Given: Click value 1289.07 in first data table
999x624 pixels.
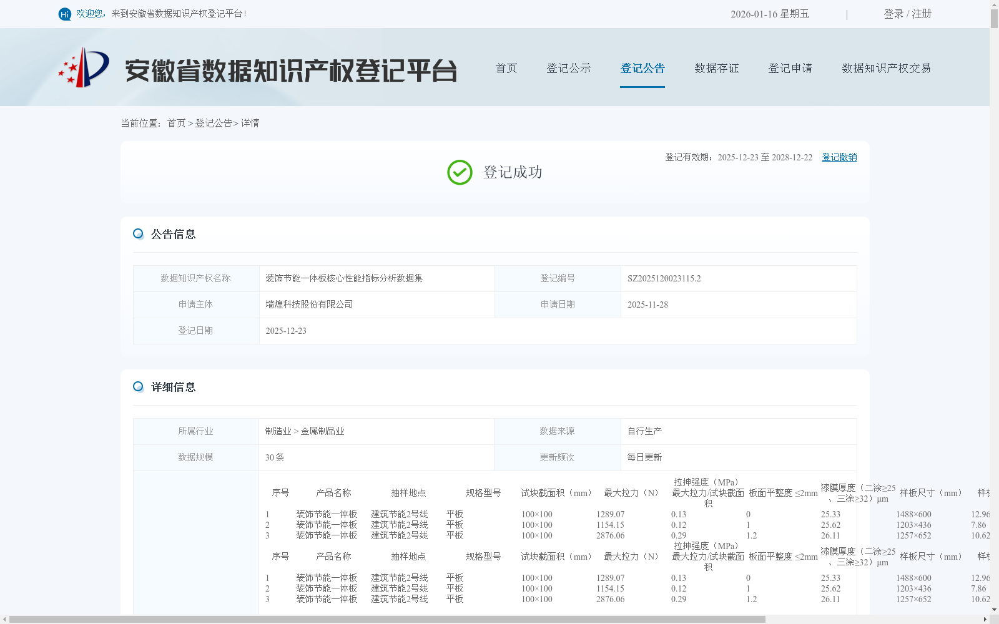Looking at the screenshot, I should coord(610,515).
